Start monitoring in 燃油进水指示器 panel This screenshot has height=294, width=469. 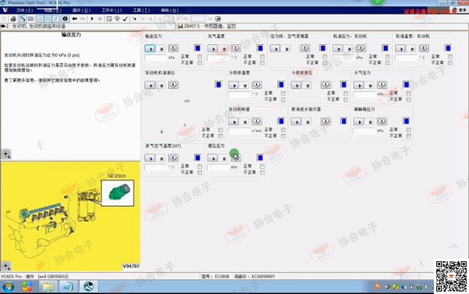click(297, 121)
